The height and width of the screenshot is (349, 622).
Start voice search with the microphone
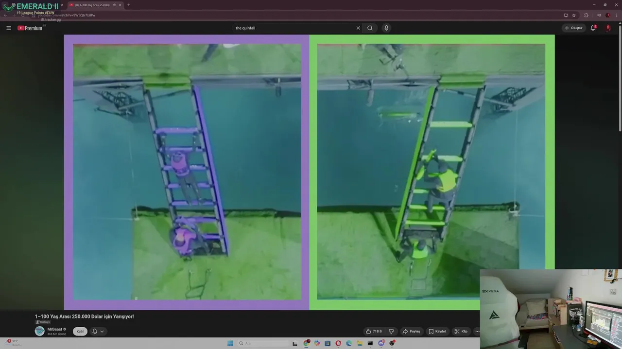[x=386, y=28]
